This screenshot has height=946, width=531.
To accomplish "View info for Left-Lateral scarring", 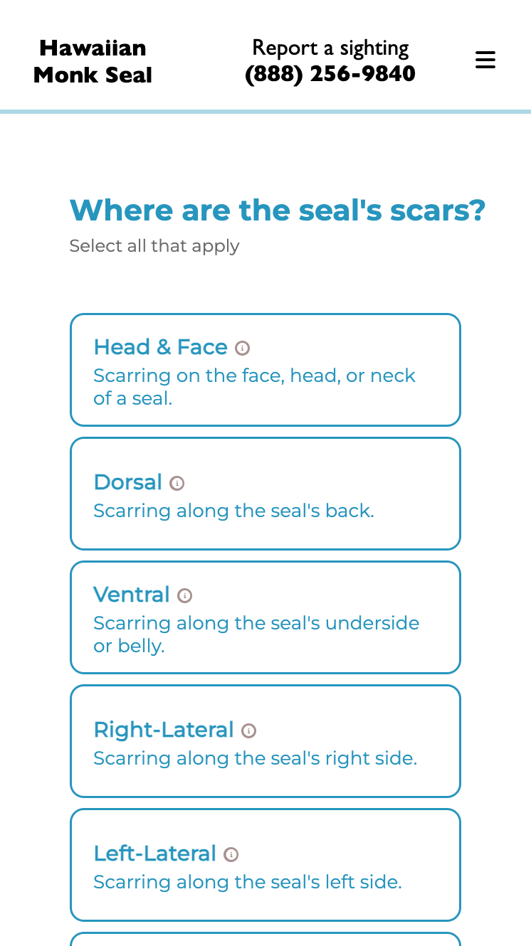I will 231,854.
